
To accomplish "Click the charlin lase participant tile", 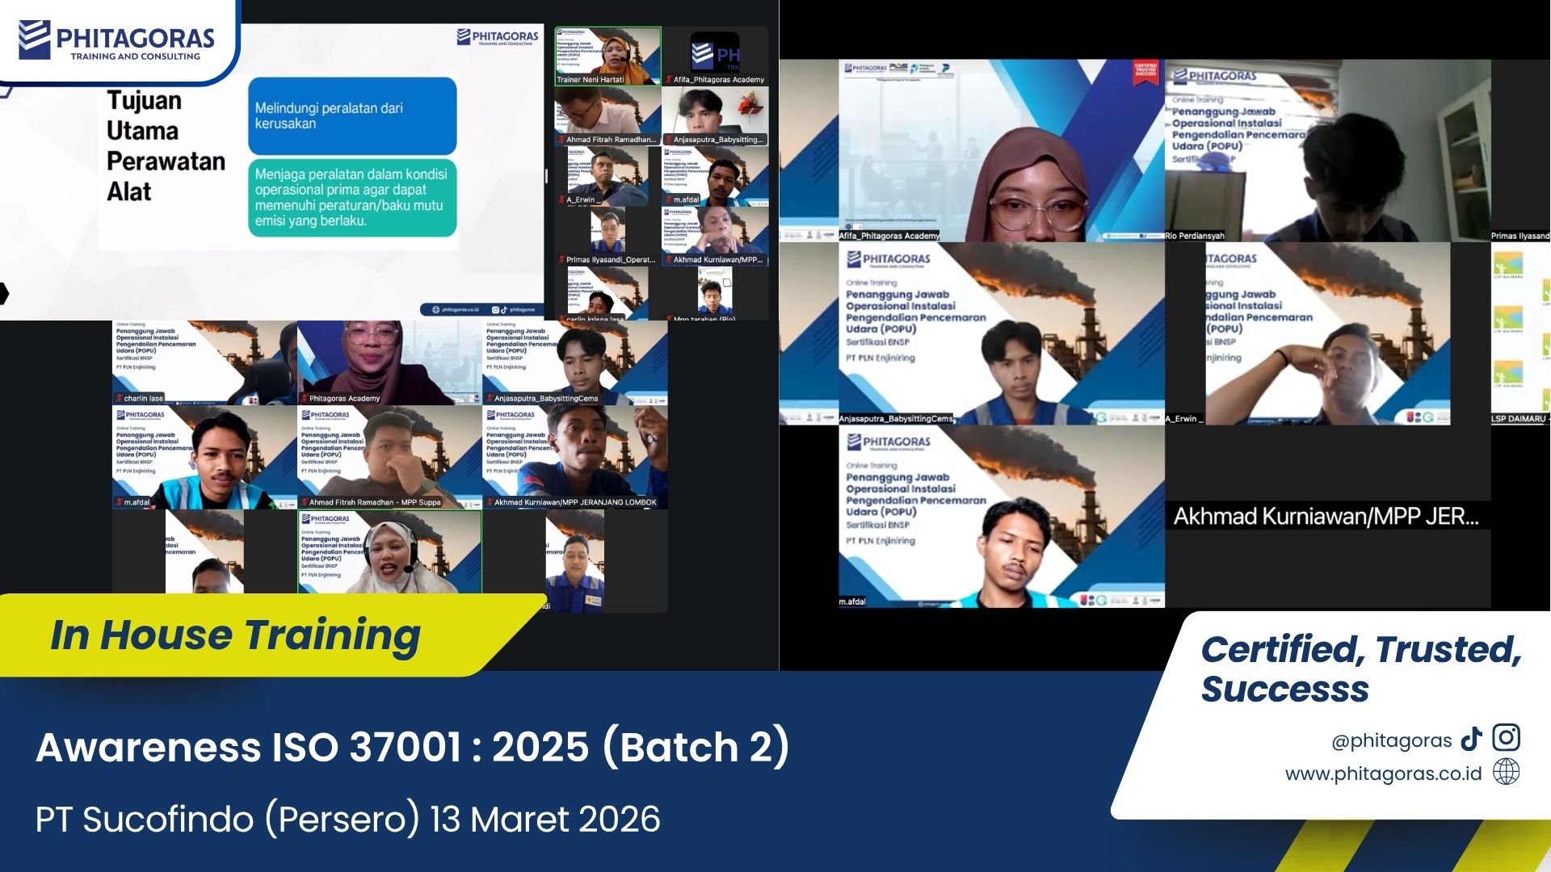I will coord(204,363).
